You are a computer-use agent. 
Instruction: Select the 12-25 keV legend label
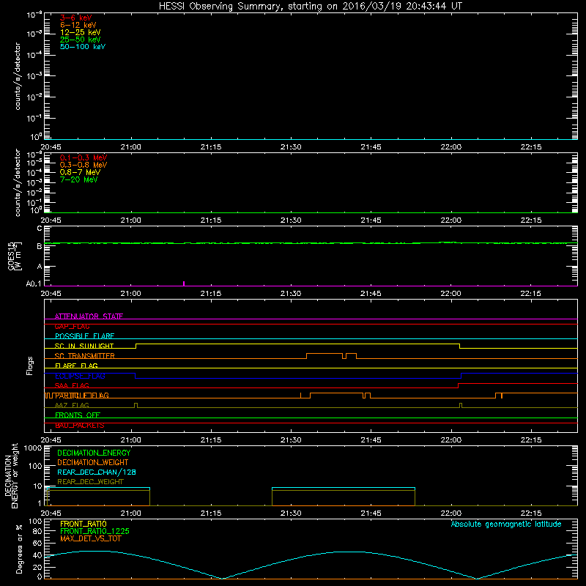point(81,32)
